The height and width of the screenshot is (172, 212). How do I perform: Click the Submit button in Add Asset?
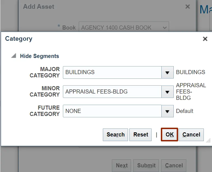146,165
